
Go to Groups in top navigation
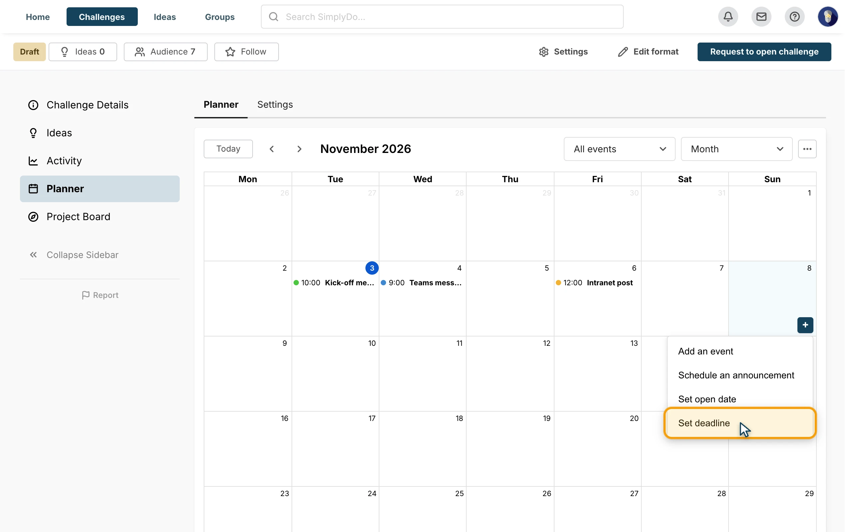tap(220, 17)
